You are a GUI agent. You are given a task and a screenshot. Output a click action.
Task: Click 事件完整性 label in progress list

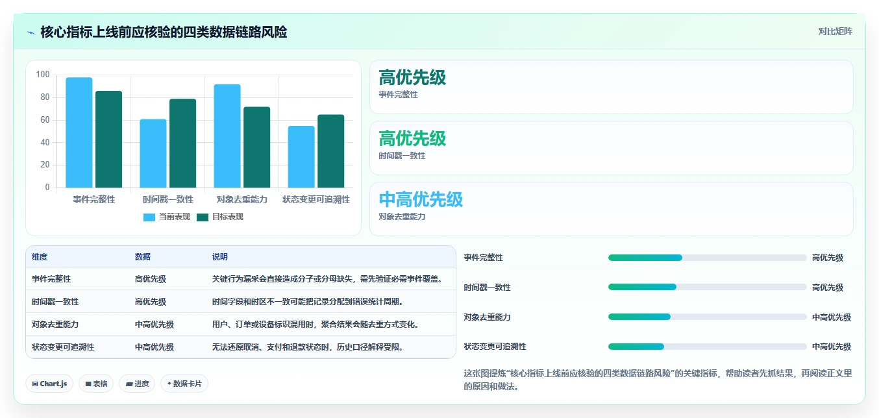point(484,258)
